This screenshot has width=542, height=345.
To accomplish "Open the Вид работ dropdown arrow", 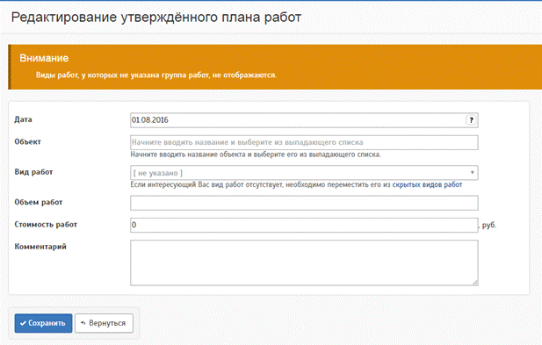I will click(473, 173).
